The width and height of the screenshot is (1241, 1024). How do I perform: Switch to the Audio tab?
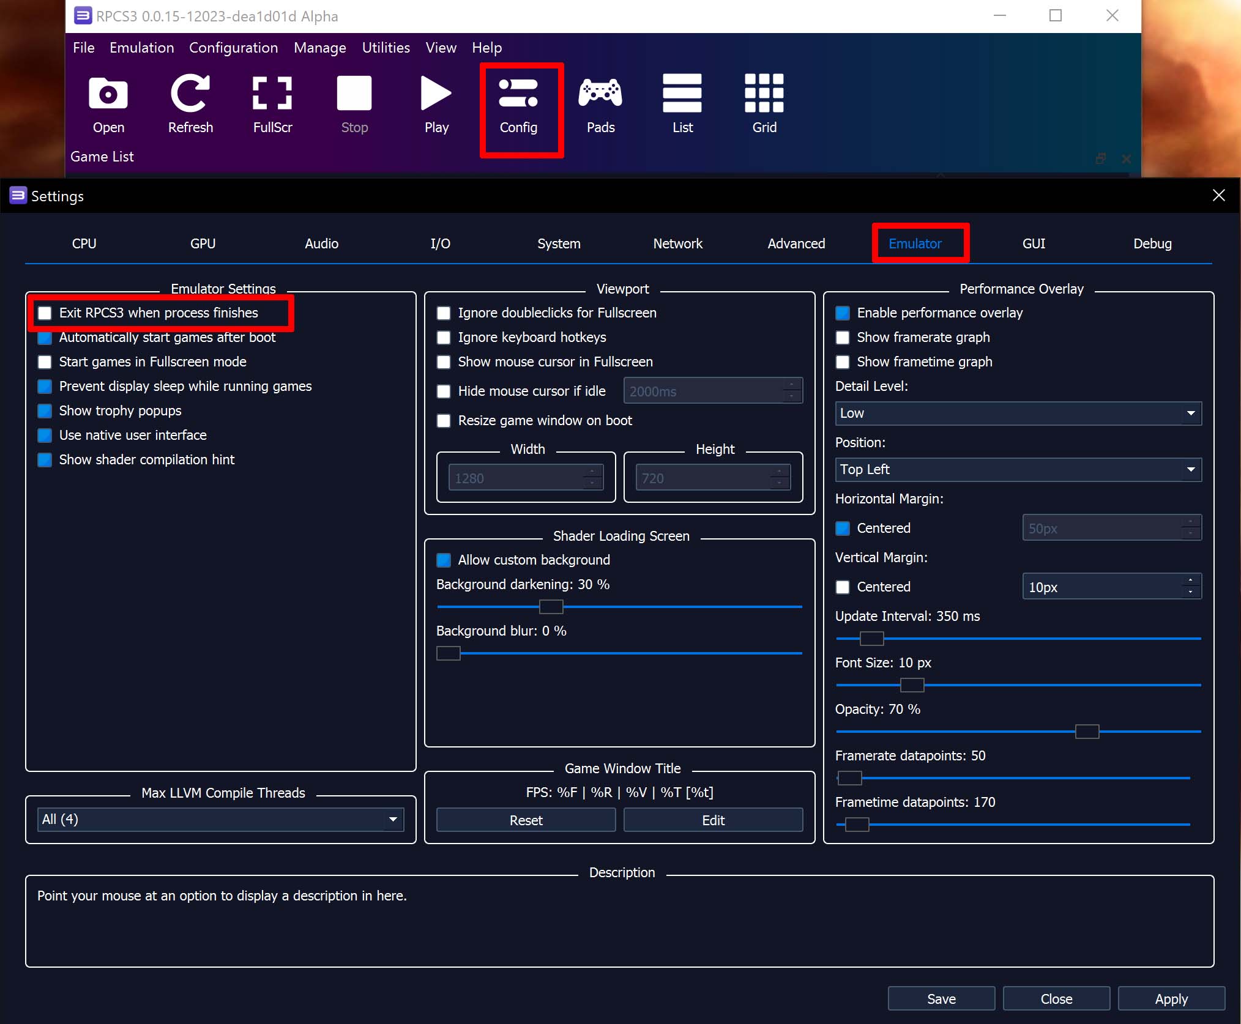coord(322,243)
